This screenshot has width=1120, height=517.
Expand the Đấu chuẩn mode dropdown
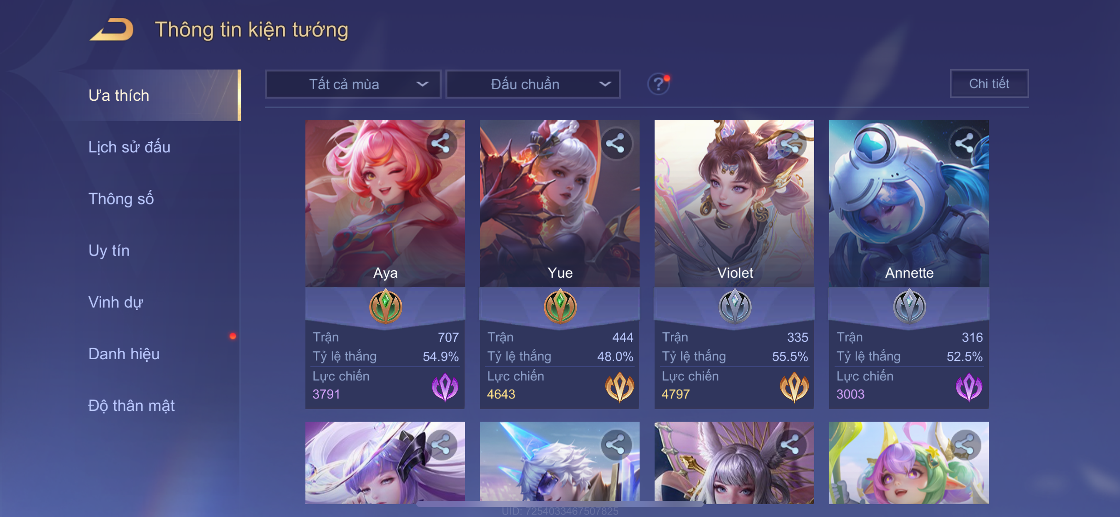coord(533,84)
